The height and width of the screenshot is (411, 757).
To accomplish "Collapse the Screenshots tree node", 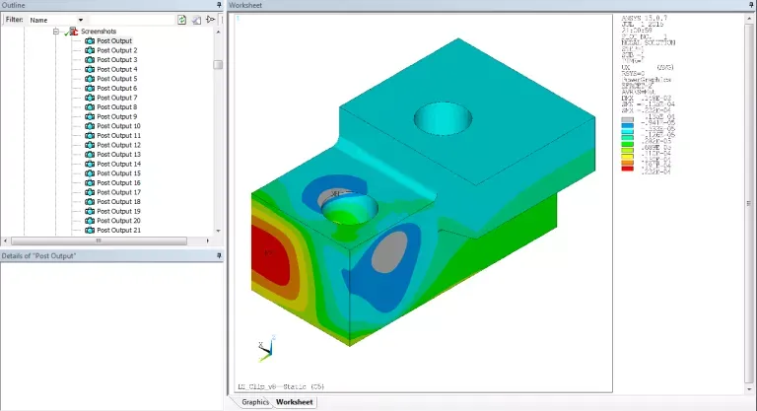I will click(56, 32).
